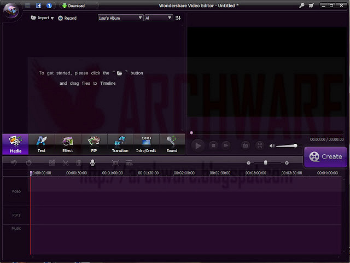Click the timeline scroll right arrow

(x=339, y=257)
